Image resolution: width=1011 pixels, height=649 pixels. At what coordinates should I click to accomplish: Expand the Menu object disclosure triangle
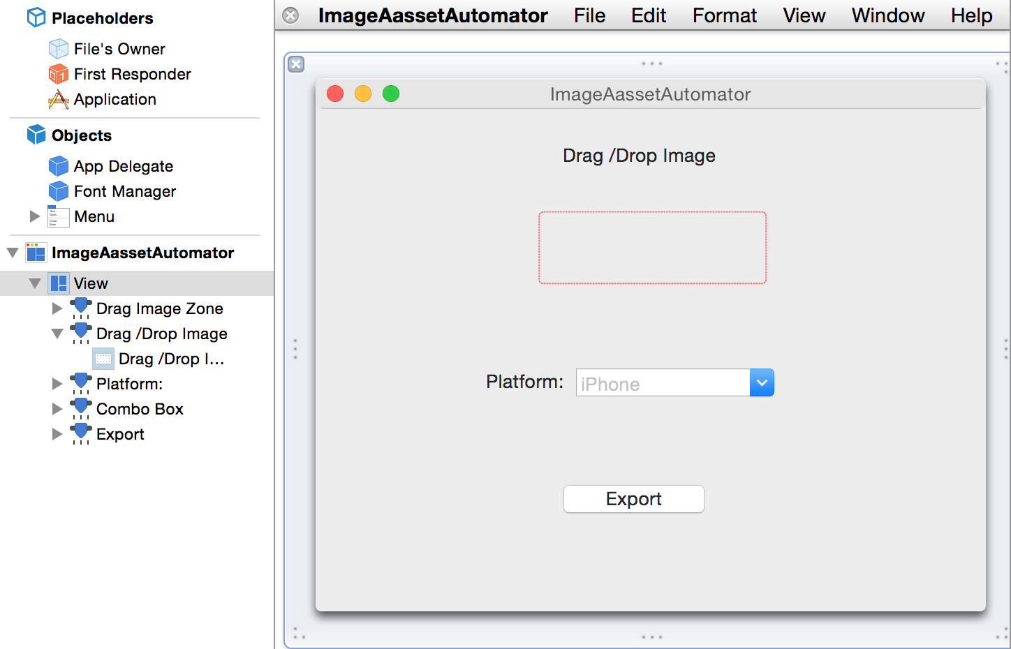coord(34,216)
